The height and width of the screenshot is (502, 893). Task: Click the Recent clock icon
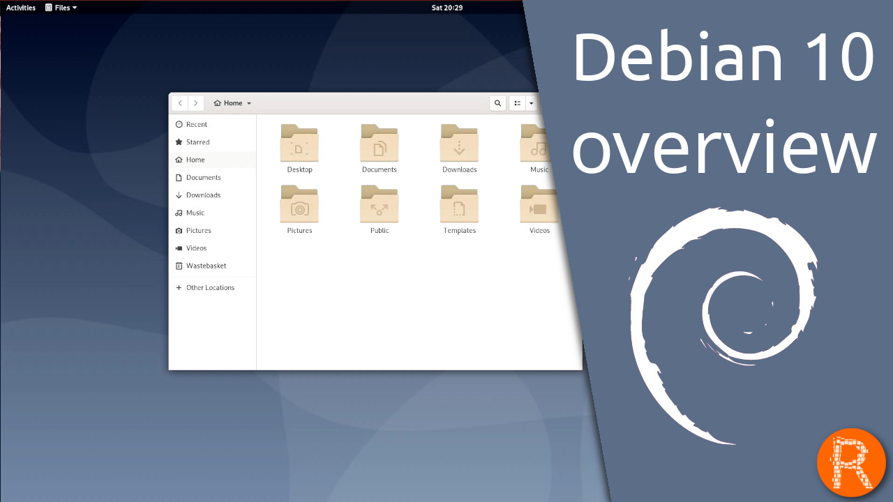click(179, 124)
